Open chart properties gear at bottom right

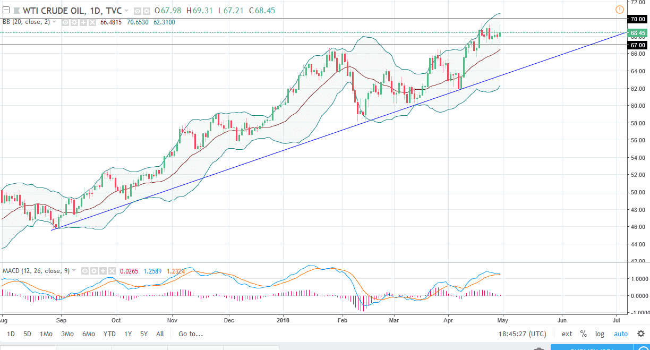(641, 334)
